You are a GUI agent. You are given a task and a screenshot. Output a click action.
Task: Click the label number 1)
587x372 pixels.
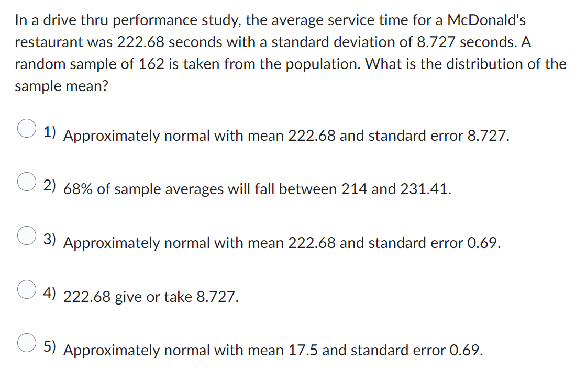50,132
